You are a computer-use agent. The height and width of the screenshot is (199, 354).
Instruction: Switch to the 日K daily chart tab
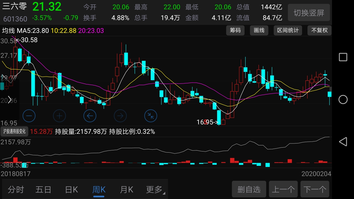coord(71,189)
